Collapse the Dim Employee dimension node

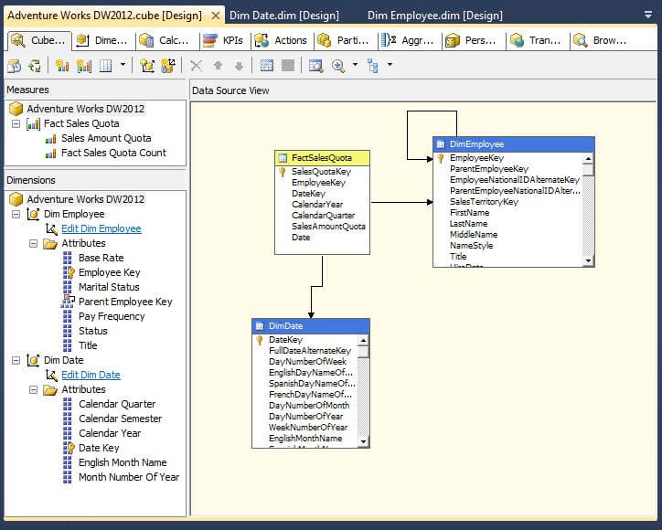pos(16,214)
